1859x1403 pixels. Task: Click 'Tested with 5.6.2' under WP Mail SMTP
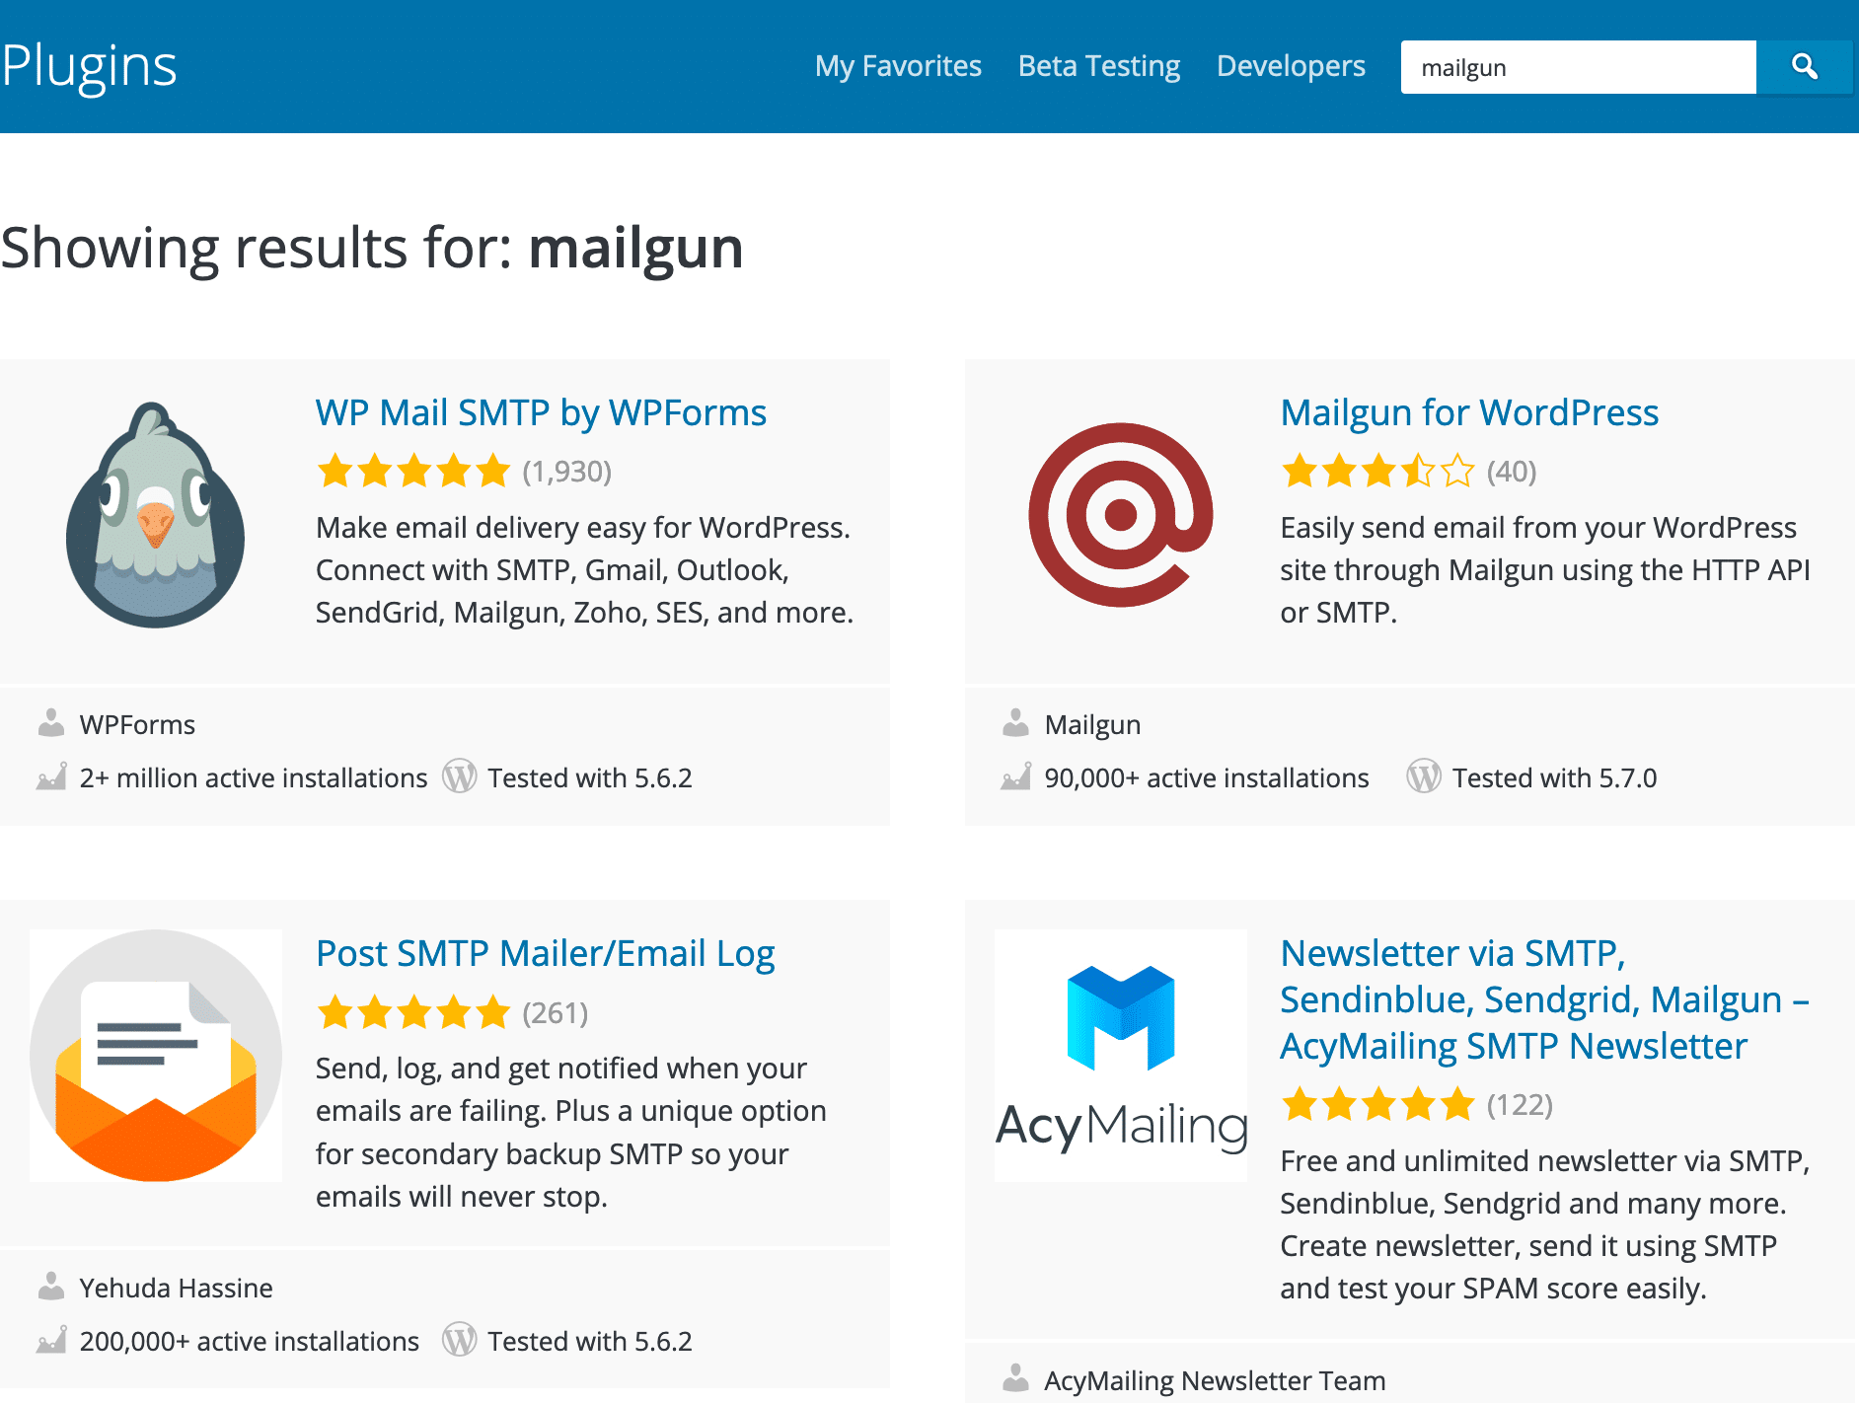click(x=590, y=777)
